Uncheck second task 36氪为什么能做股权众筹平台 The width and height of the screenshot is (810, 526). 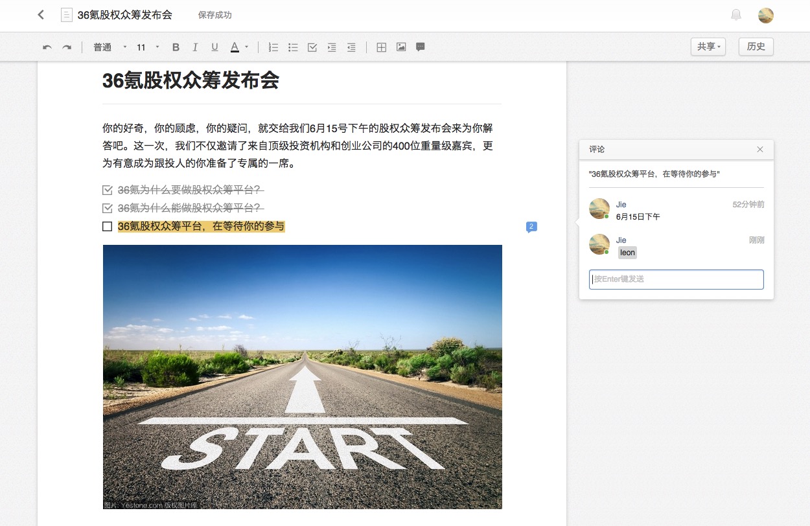coord(108,209)
